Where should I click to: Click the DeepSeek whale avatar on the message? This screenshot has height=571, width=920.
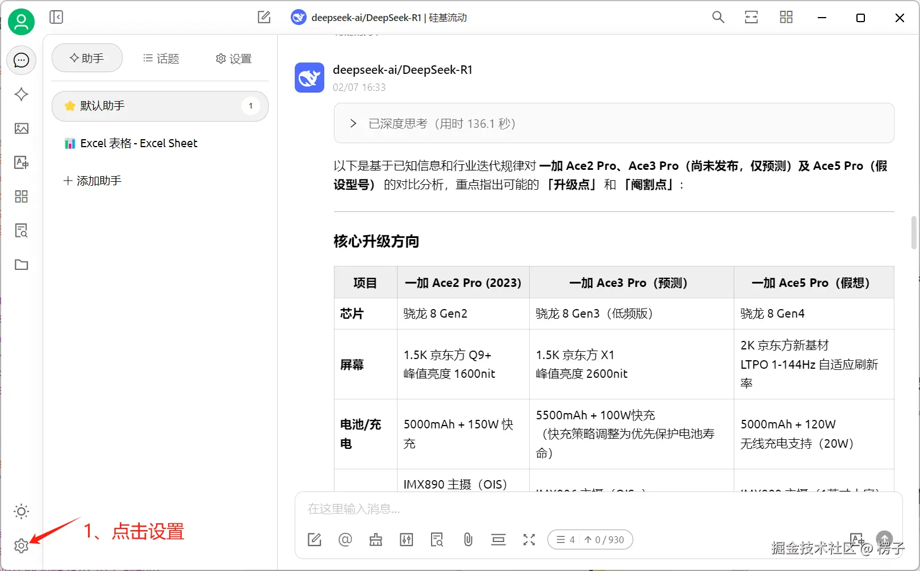point(310,77)
